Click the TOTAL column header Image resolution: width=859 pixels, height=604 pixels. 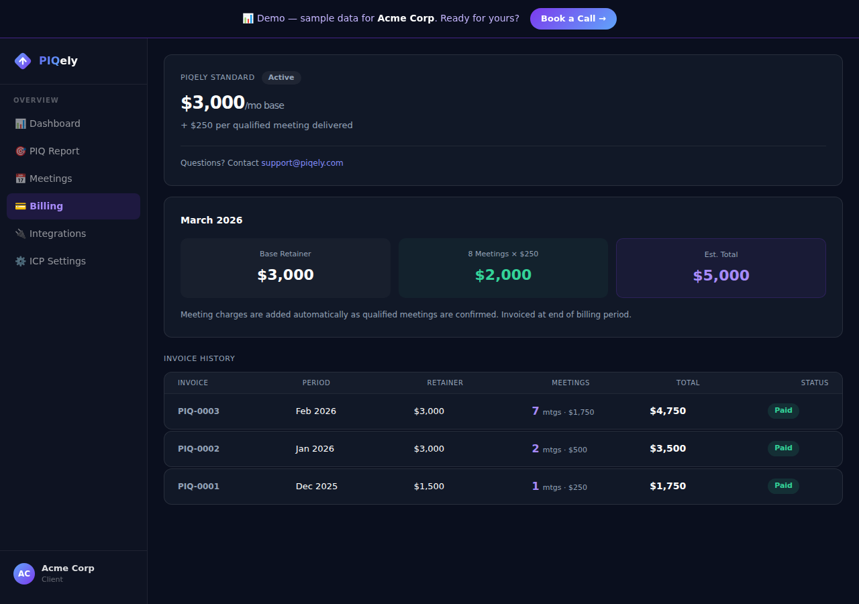688,383
